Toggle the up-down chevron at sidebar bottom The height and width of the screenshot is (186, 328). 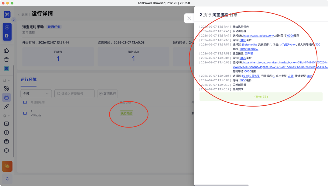coord(7,179)
